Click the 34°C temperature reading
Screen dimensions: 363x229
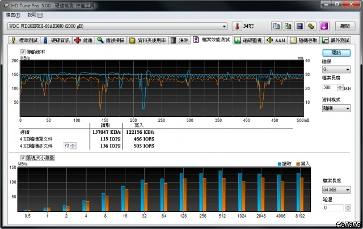click(x=248, y=27)
